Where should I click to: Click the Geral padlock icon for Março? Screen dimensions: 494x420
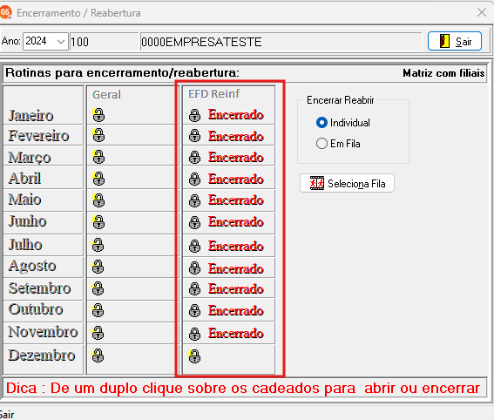[98, 157]
